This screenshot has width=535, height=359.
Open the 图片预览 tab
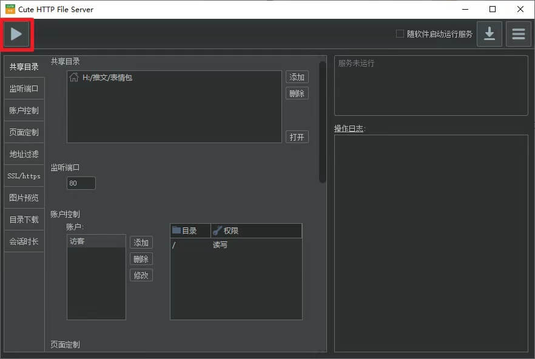pyautogui.click(x=24, y=197)
